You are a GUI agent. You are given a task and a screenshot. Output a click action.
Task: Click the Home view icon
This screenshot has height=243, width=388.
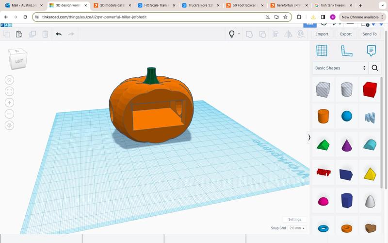(9, 80)
